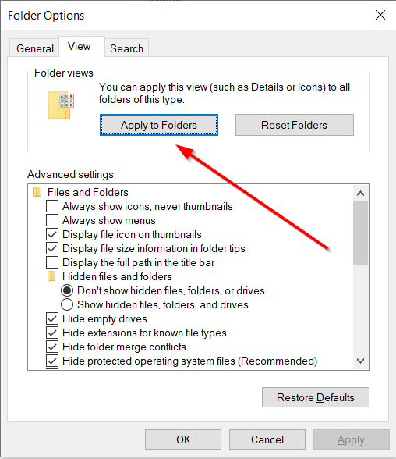Screen dimensions: 396x459
Task: Select Don't show hidden files, folders, or drives
Action: click(67, 290)
